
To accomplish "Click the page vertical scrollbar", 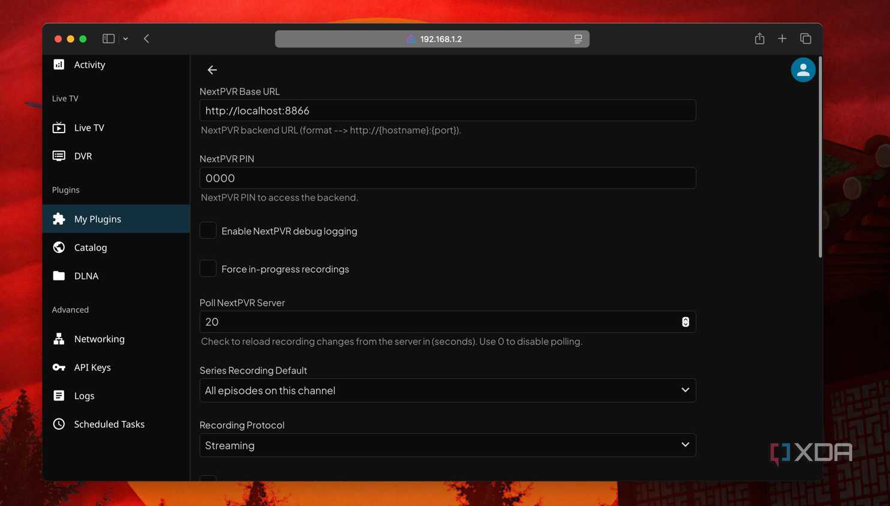I will point(820,157).
